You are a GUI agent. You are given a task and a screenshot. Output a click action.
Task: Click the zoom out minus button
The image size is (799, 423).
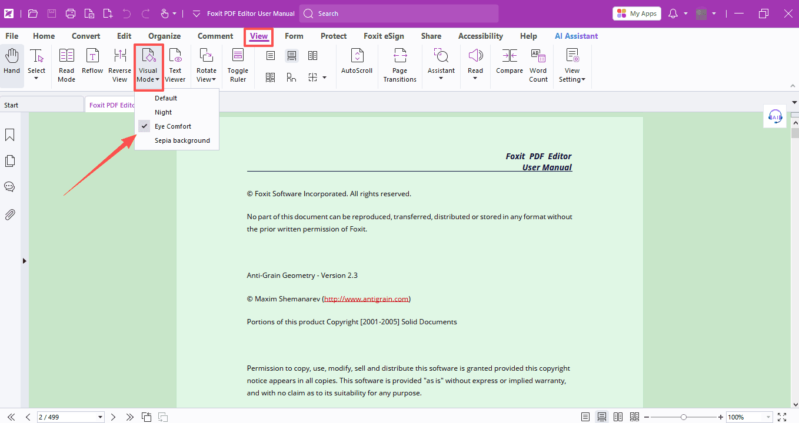click(647, 417)
